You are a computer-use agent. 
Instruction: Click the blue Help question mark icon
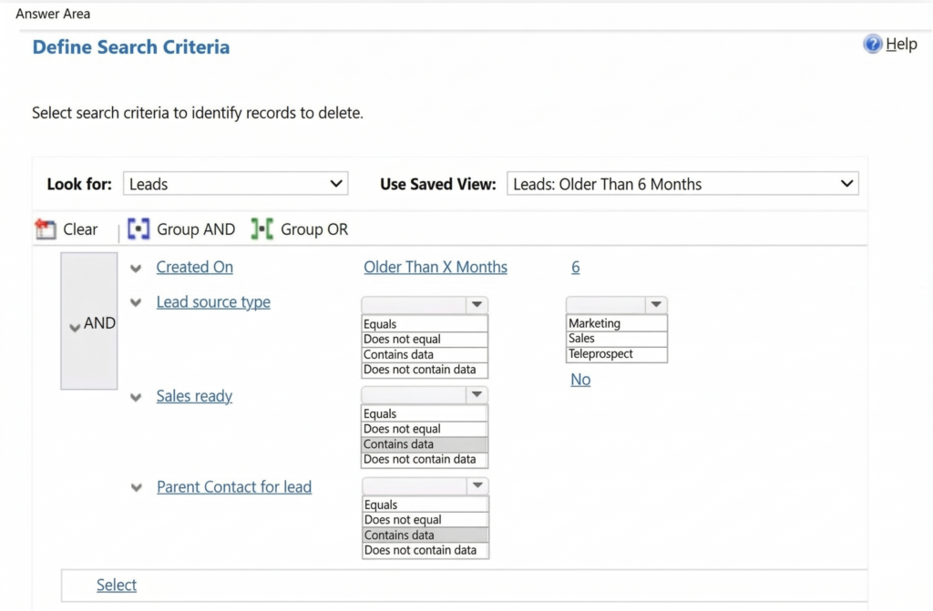pos(873,44)
